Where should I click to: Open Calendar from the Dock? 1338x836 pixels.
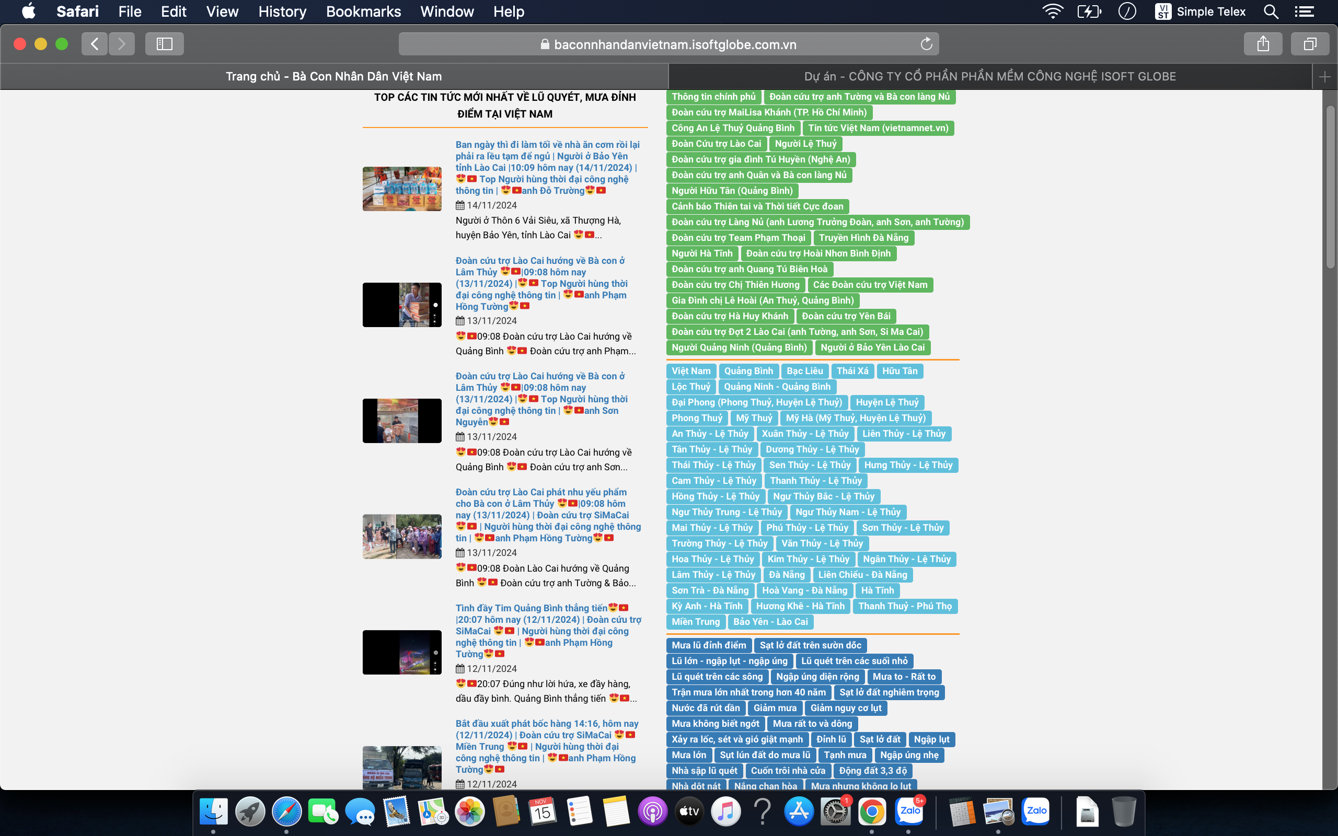tap(543, 811)
